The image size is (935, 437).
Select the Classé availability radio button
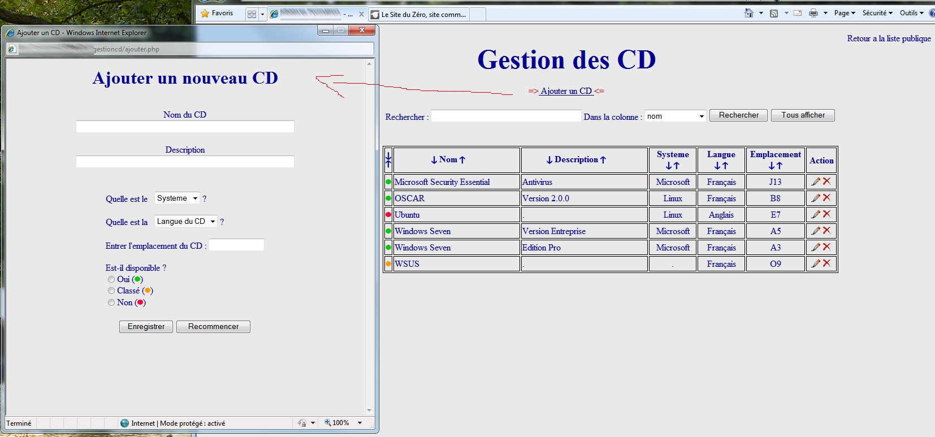[x=111, y=291]
